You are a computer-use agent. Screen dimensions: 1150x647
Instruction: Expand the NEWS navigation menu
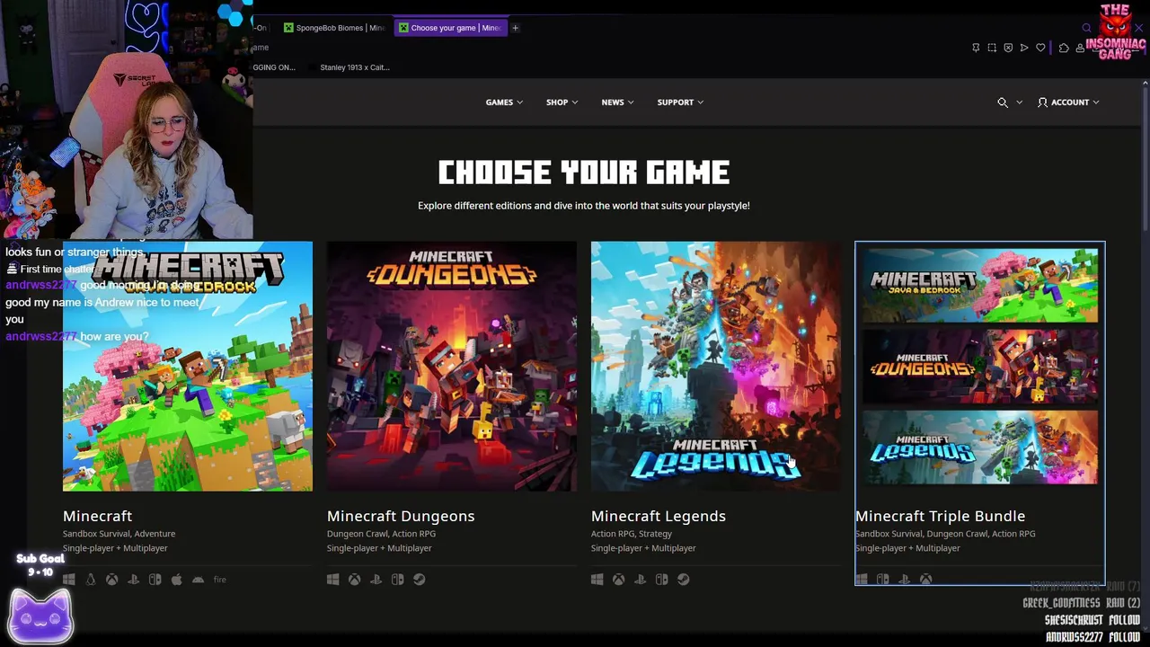[617, 102]
